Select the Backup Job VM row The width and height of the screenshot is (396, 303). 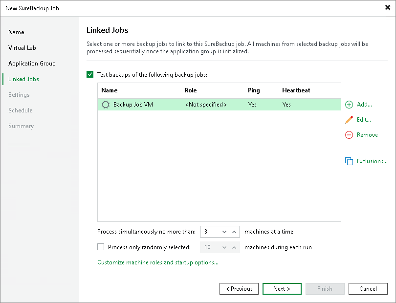[171, 104]
